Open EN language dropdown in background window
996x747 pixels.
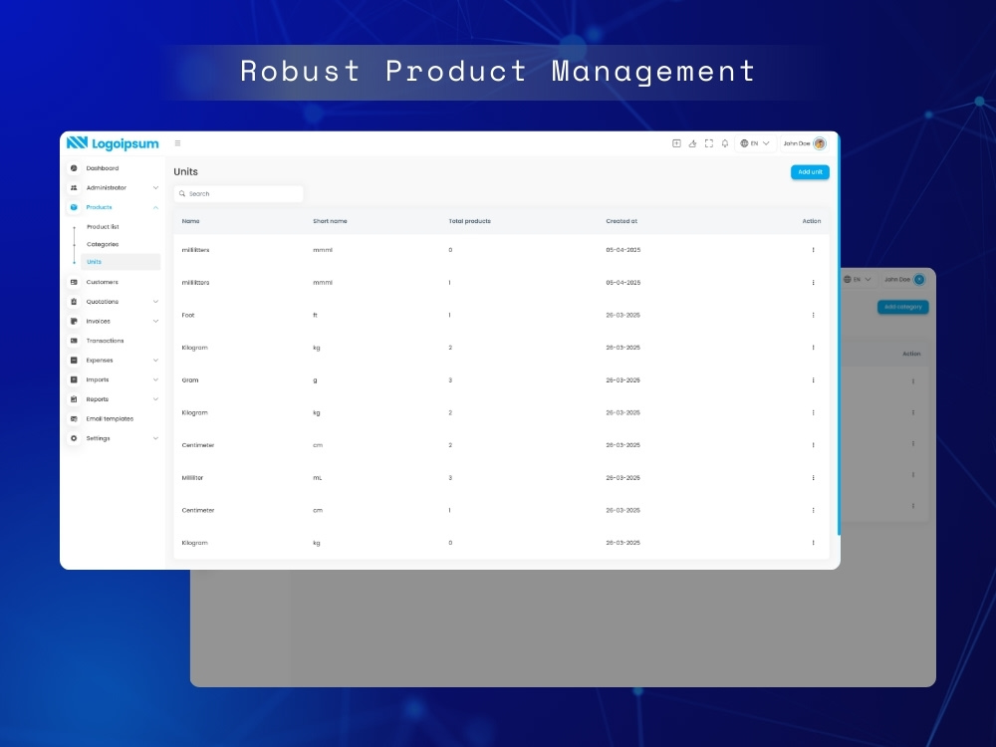pos(858,280)
